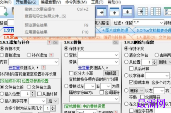
Task: Click the arrow after 元变量快捷插入 in add section
Action: tap(38, 68)
